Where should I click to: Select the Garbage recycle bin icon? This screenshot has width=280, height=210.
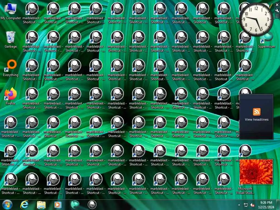(x=11, y=40)
